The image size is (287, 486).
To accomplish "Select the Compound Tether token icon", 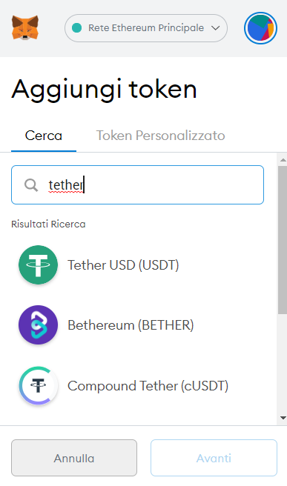I will (x=38, y=385).
